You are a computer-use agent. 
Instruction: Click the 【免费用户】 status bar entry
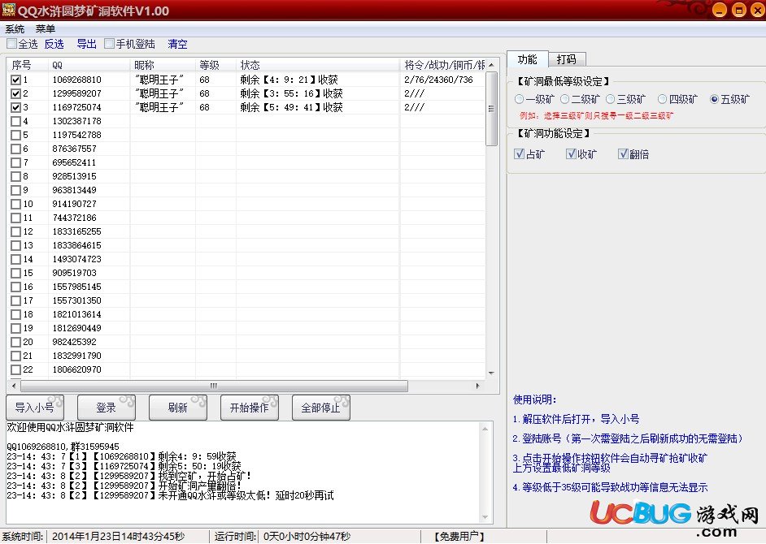[x=459, y=537]
